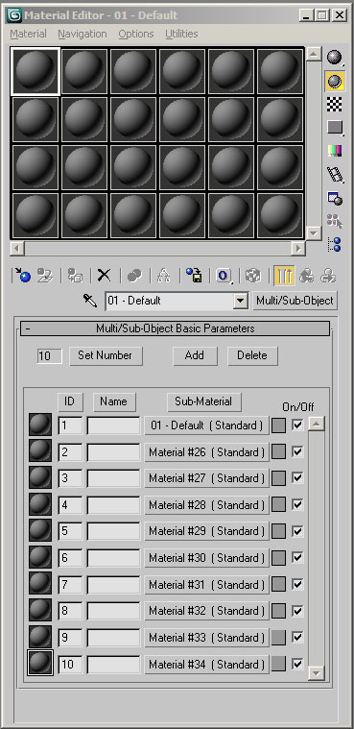Click the Material Effects Channel icon

224,276
